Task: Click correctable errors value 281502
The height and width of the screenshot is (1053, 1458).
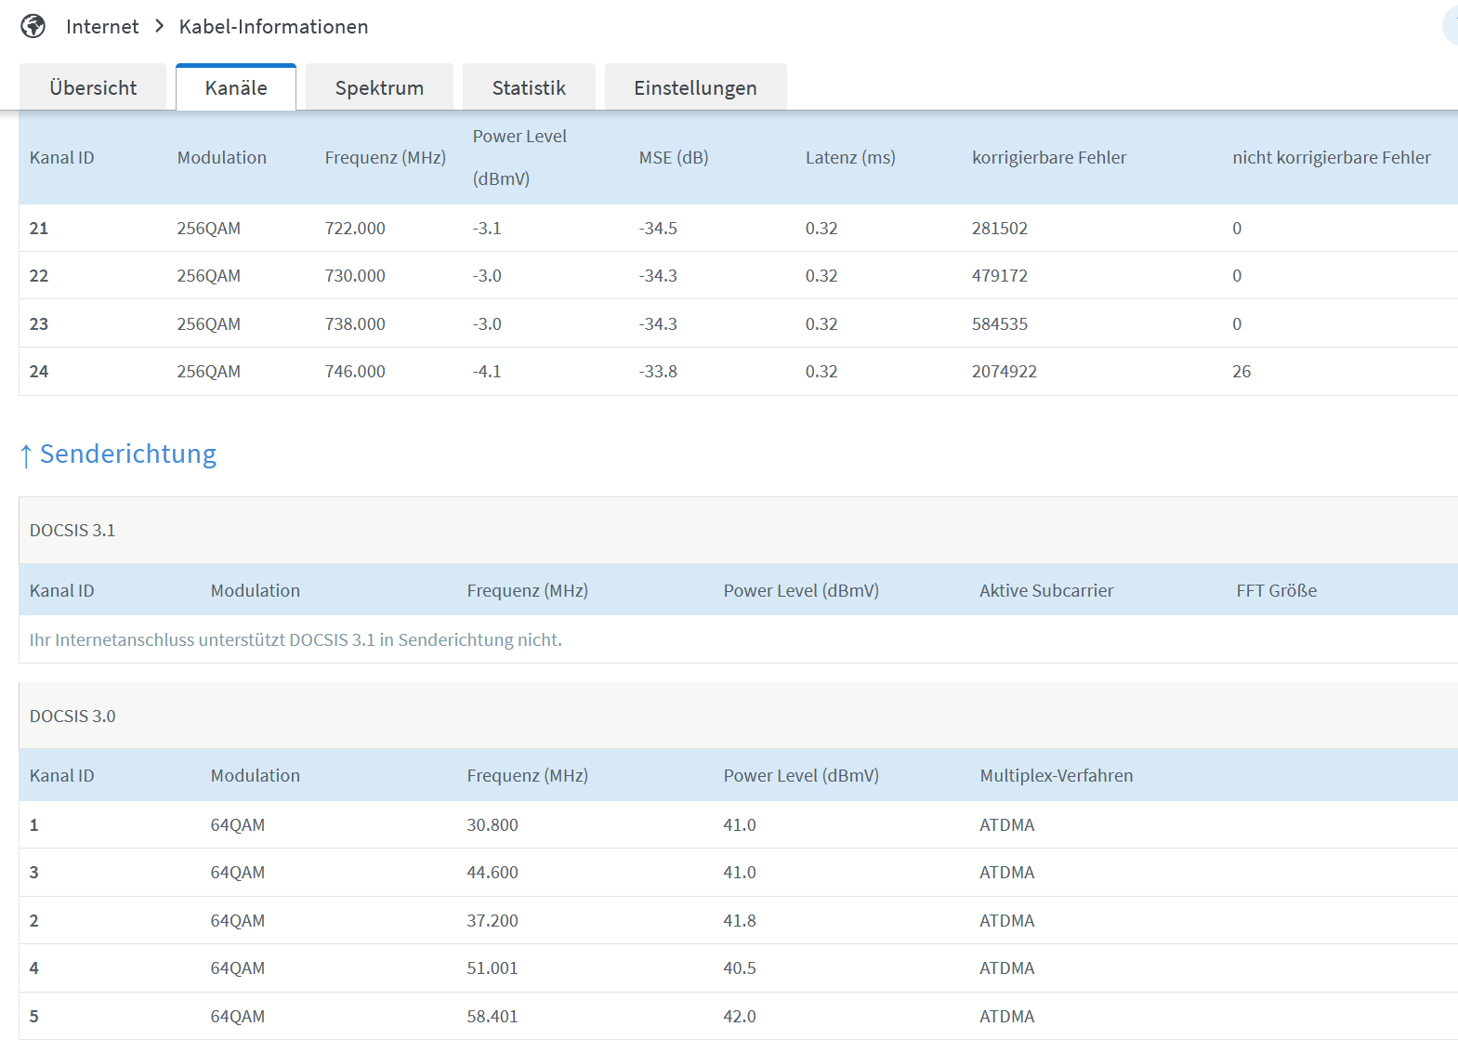Action: coord(1000,229)
